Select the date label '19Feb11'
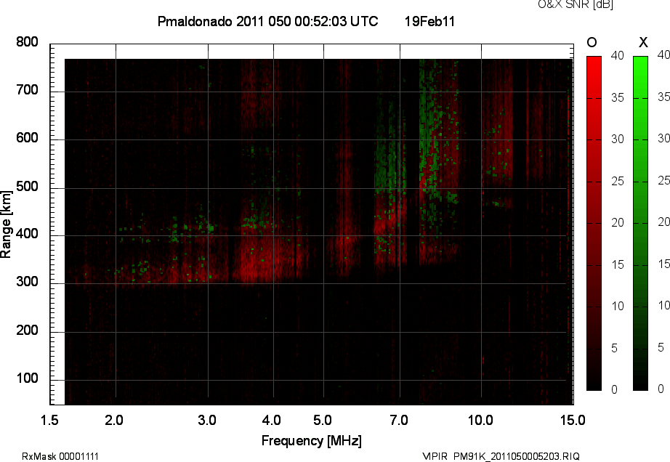670x462 pixels. [430, 21]
